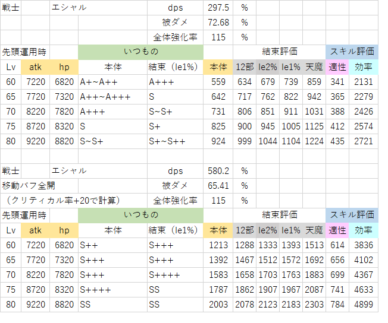
Task: Click the 12部 score 999
Action: [x=245, y=141]
